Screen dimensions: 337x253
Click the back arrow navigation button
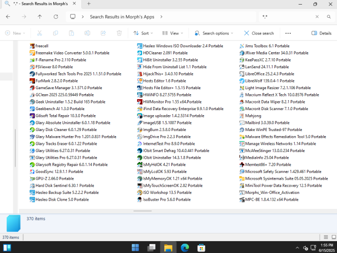8,16
